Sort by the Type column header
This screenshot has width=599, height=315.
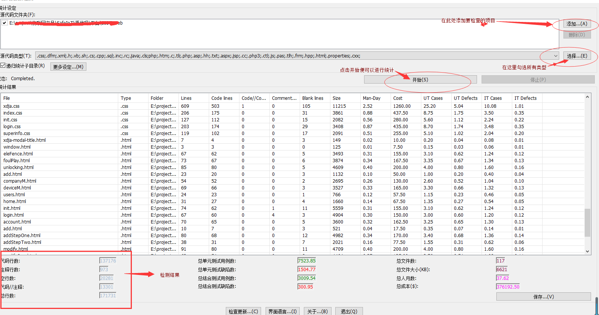click(133, 98)
